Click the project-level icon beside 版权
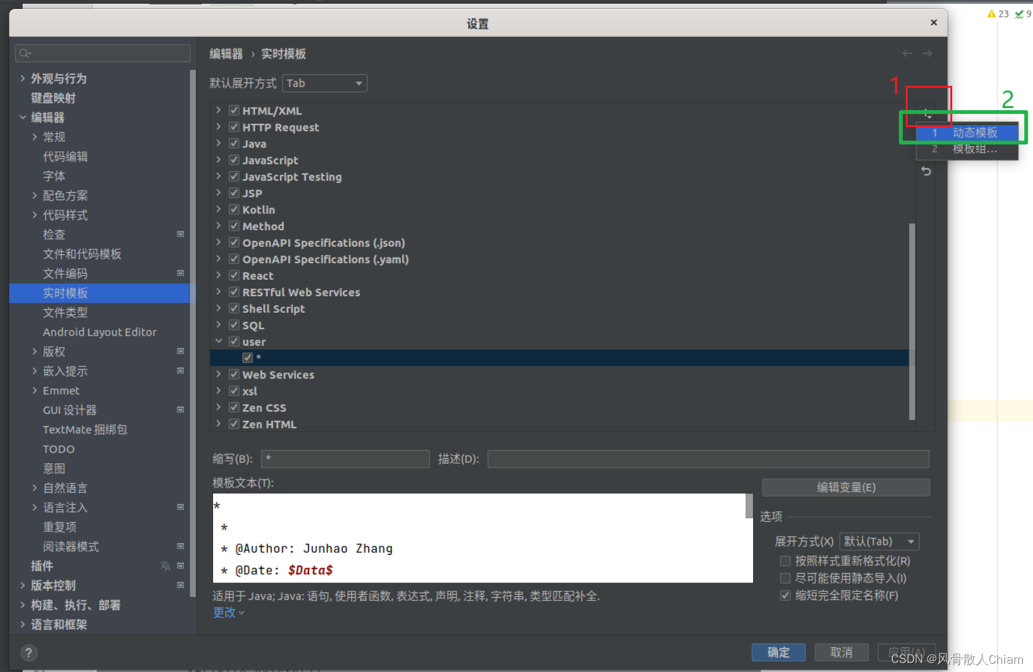The image size is (1033, 672). click(x=181, y=351)
